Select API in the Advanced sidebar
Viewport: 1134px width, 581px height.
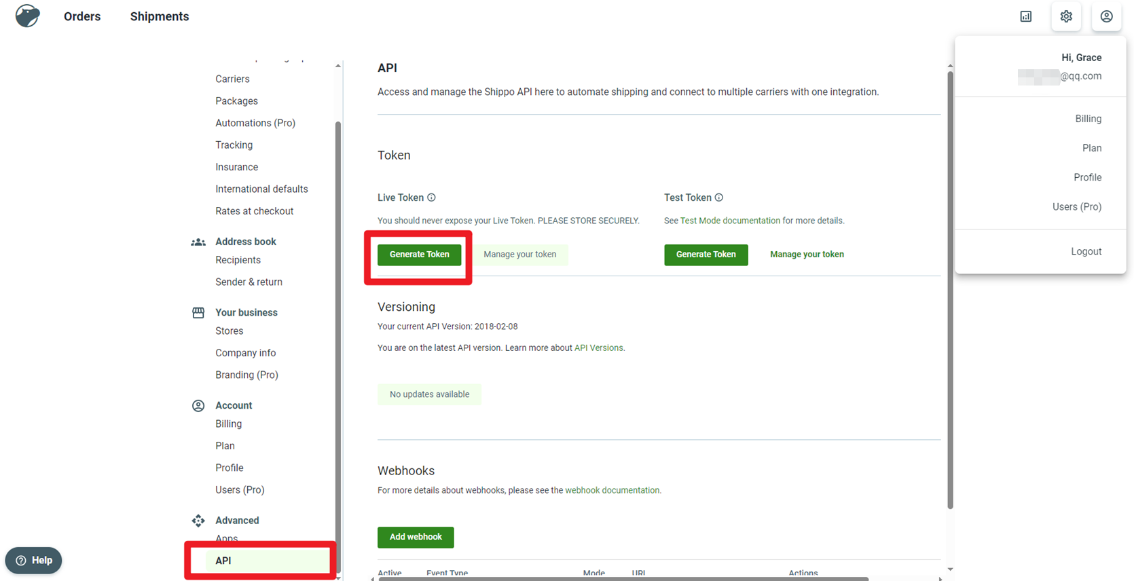coord(223,561)
